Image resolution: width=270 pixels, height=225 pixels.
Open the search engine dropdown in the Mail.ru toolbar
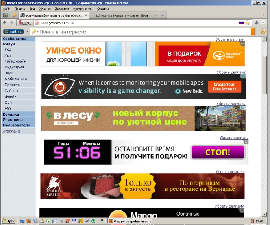coord(35,31)
